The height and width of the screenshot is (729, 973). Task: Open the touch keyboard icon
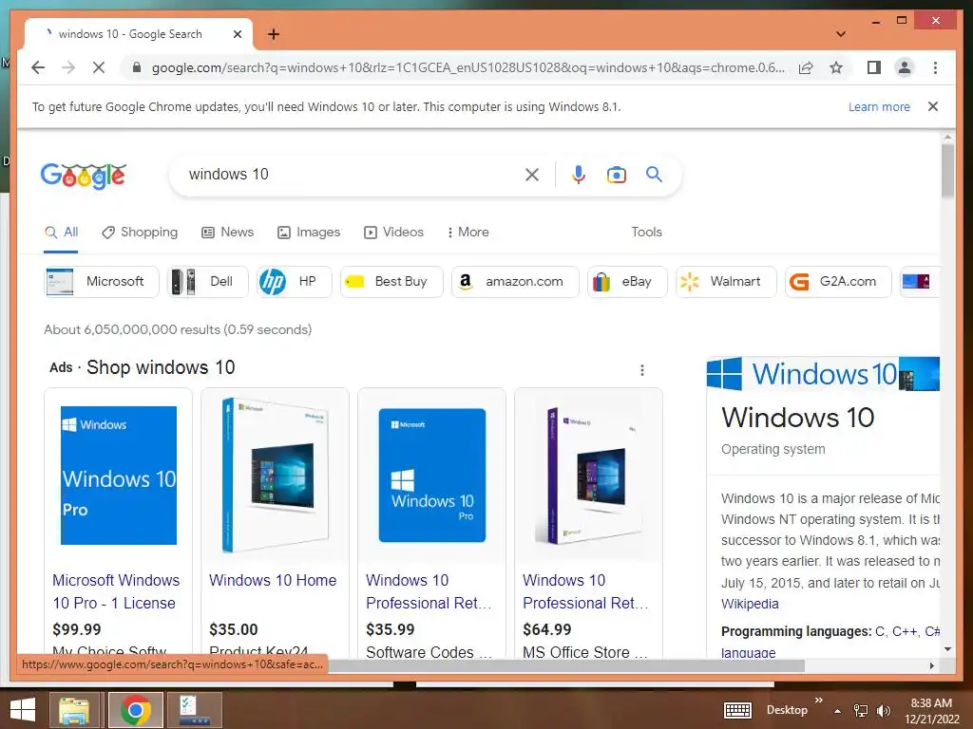point(737,710)
